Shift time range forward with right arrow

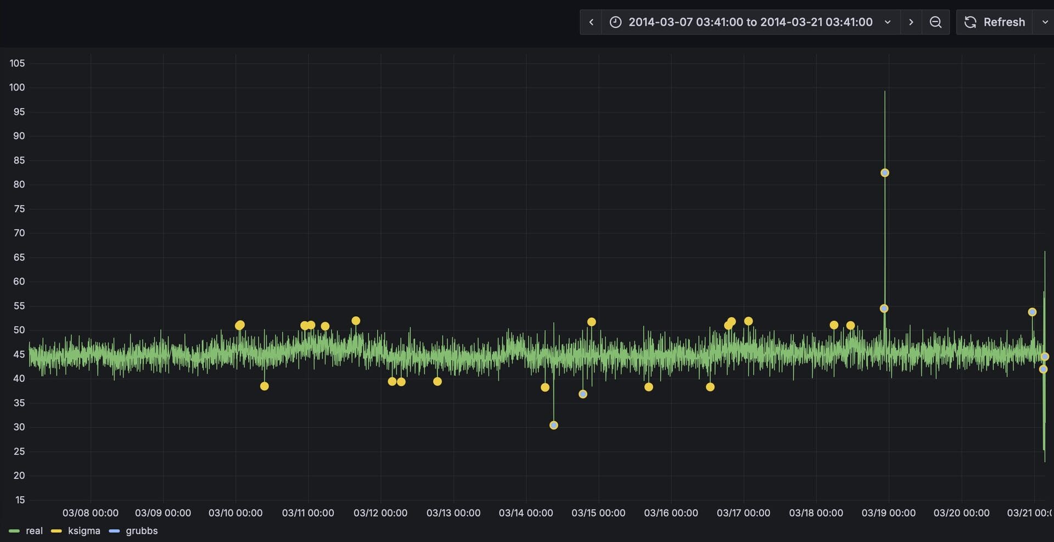coord(911,22)
